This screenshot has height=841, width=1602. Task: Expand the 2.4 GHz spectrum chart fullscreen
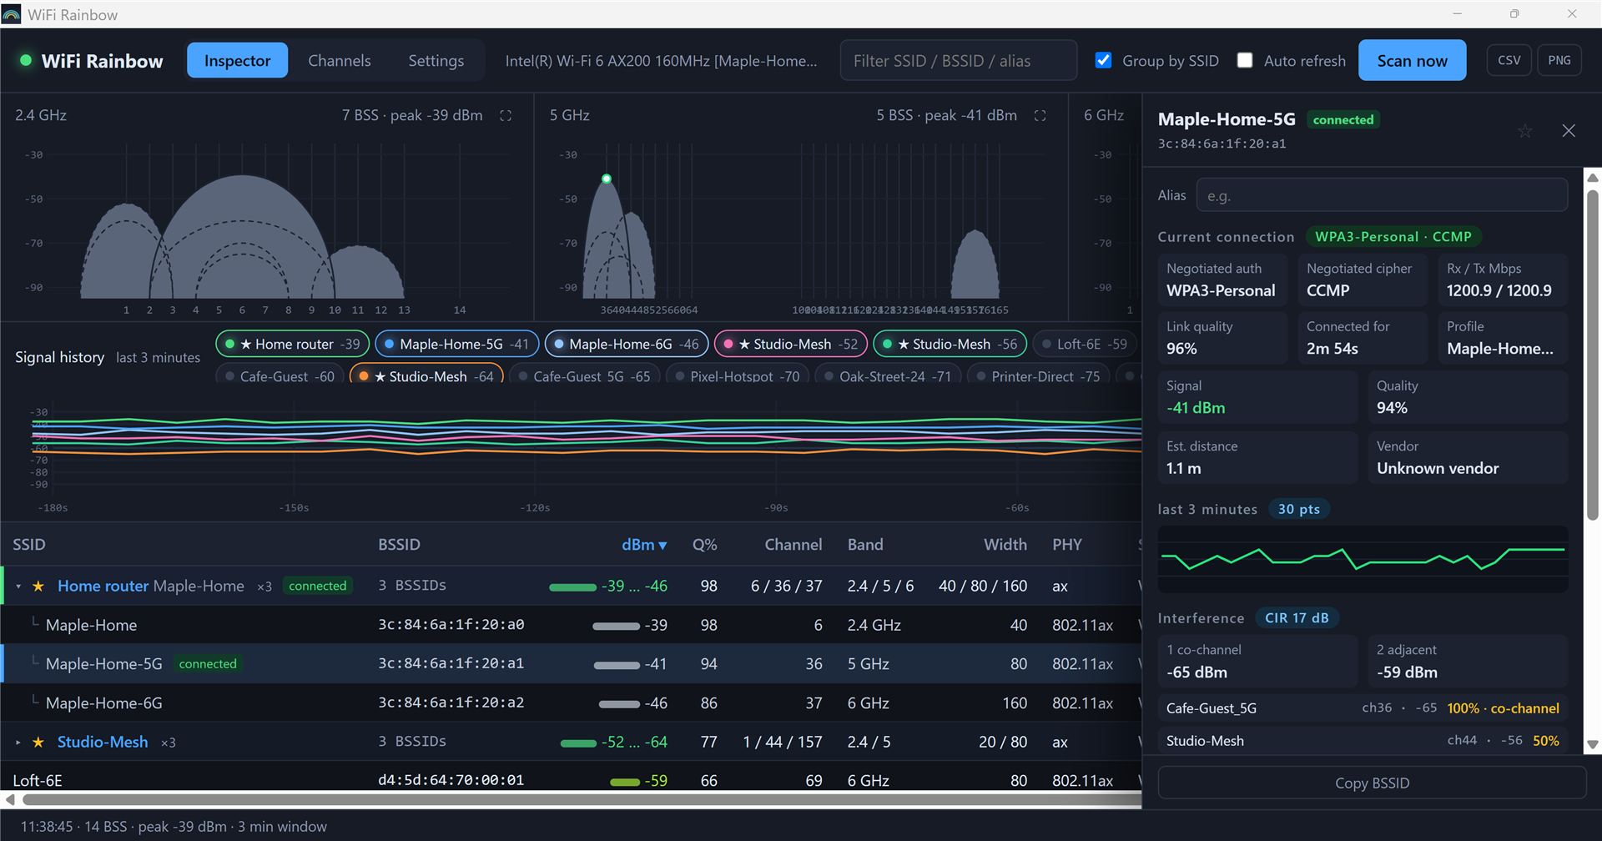[x=506, y=115]
